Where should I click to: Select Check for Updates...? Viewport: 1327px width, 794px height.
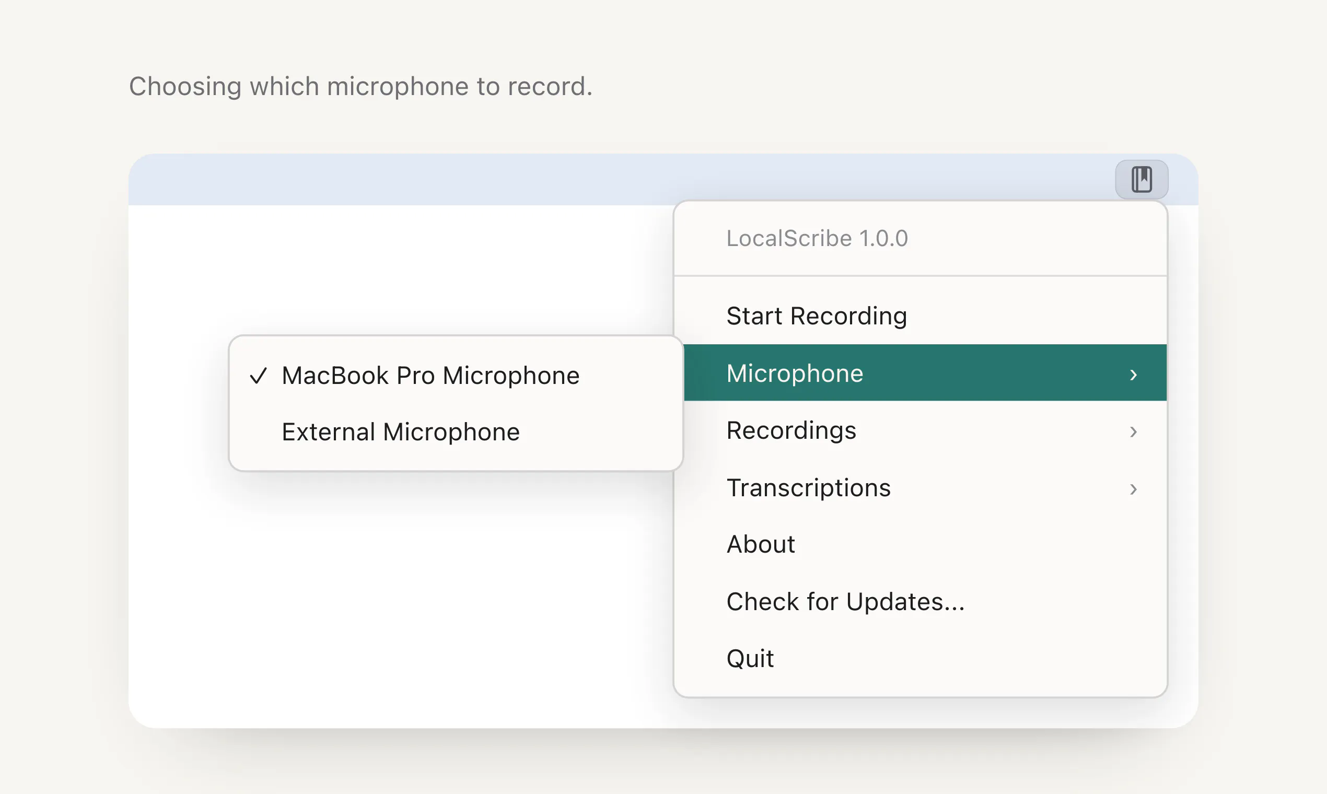pos(921,601)
